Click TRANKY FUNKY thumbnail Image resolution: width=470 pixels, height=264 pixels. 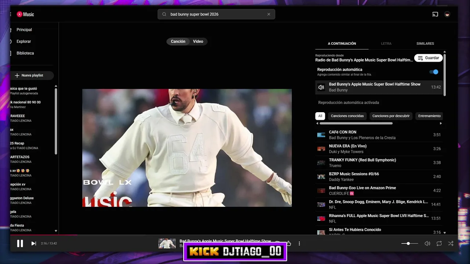[x=321, y=163]
